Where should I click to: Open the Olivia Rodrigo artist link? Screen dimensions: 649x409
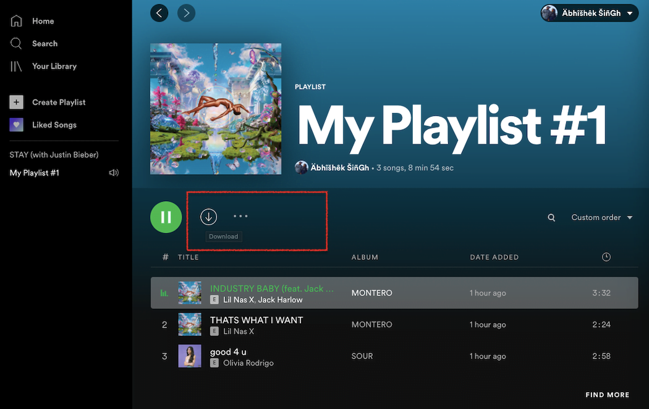click(x=248, y=363)
